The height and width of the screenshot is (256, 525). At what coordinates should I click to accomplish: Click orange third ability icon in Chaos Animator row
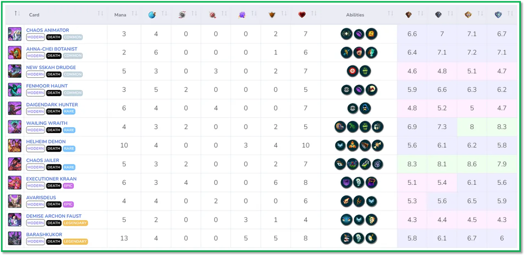(371, 34)
